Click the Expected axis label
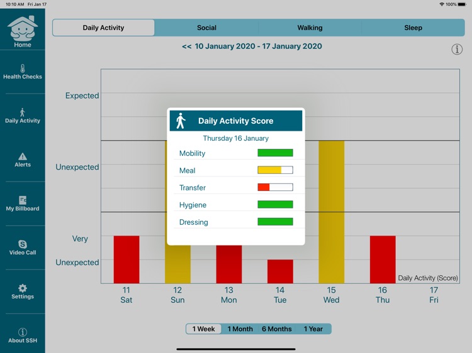Image resolution: width=472 pixels, height=353 pixels. point(82,95)
